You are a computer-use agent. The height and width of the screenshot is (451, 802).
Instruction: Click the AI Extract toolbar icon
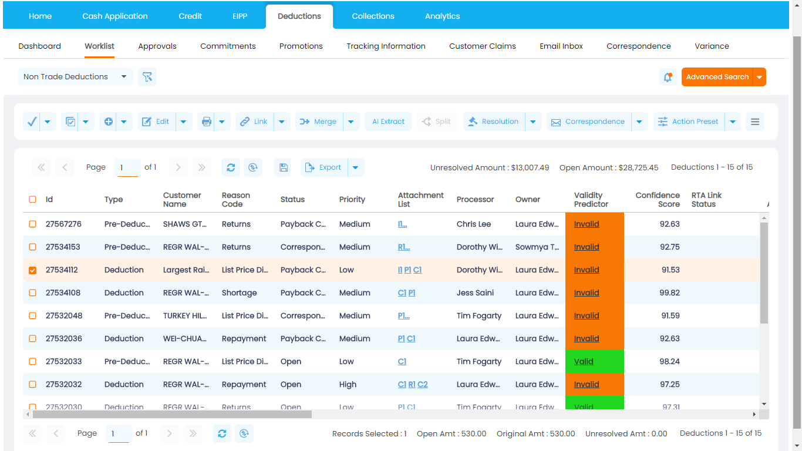388,122
